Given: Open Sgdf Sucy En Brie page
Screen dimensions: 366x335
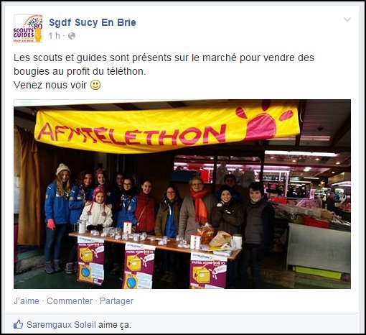Looking at the screenshot, I should coord(93,22).
